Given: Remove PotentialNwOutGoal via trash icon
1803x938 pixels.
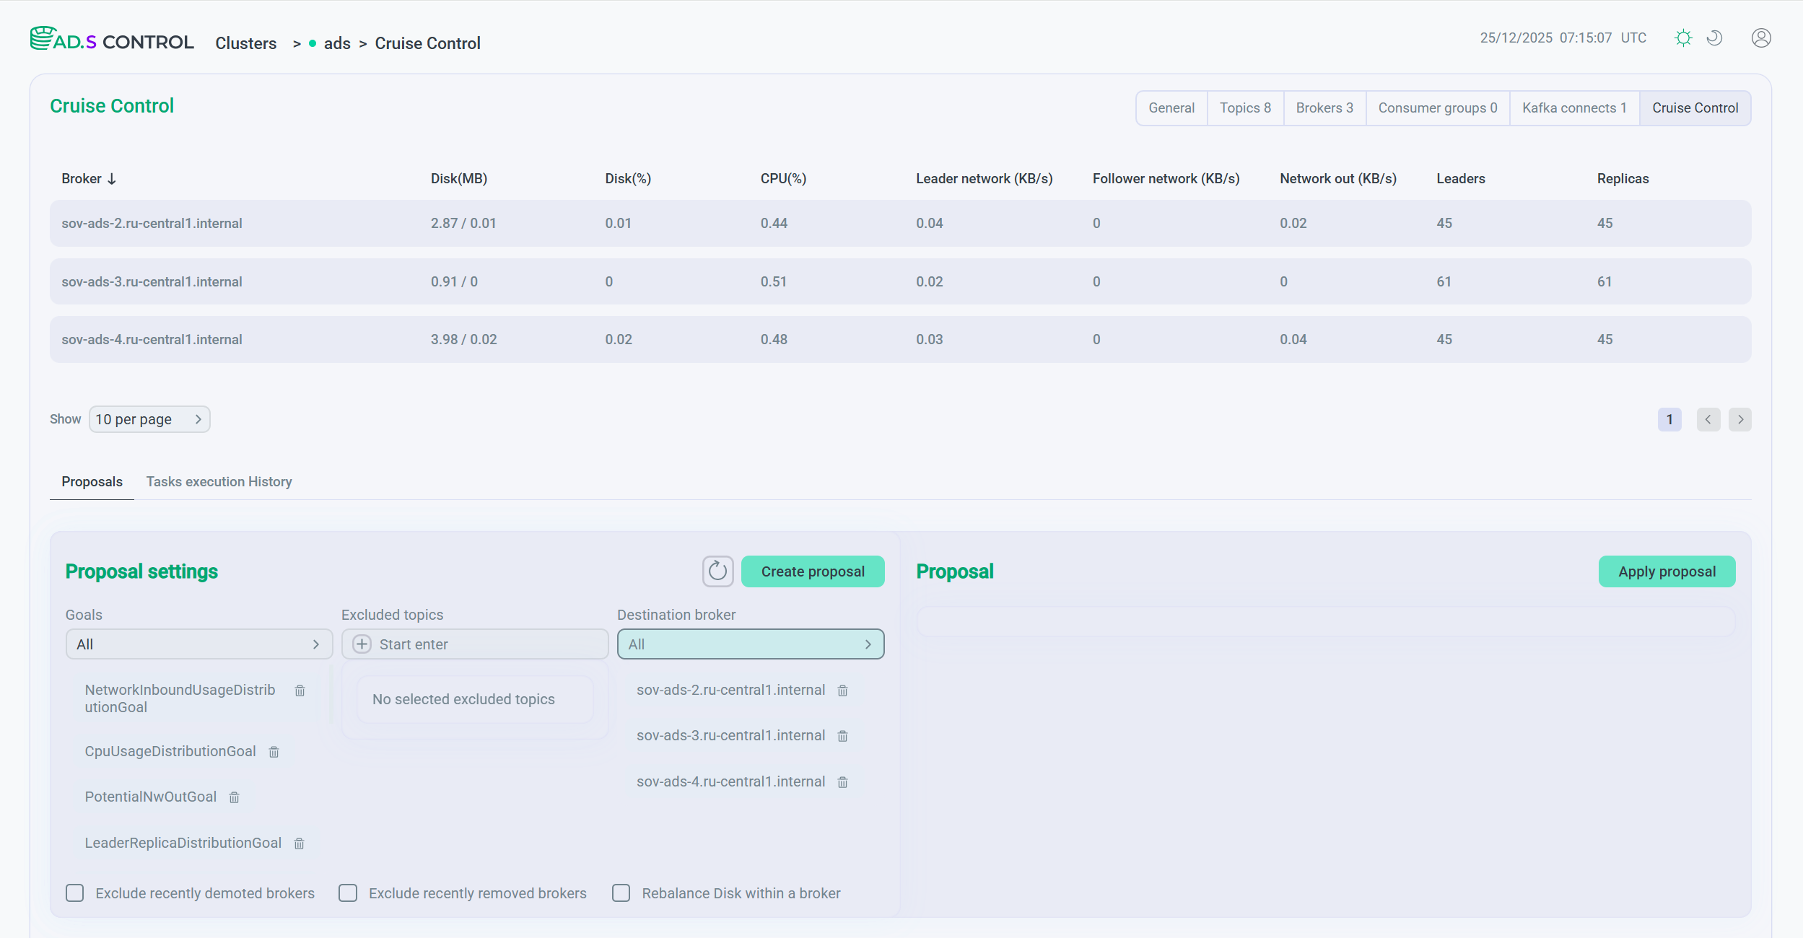Looking at the screenshot, I should pyautogui.click(x=234, y=797).
